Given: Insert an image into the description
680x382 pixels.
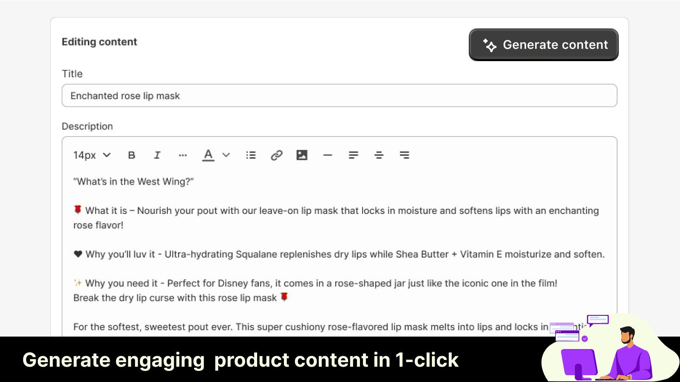Looking at the screenshot, I should (302, 155).
